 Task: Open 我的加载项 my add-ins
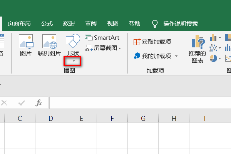[152, 56]
